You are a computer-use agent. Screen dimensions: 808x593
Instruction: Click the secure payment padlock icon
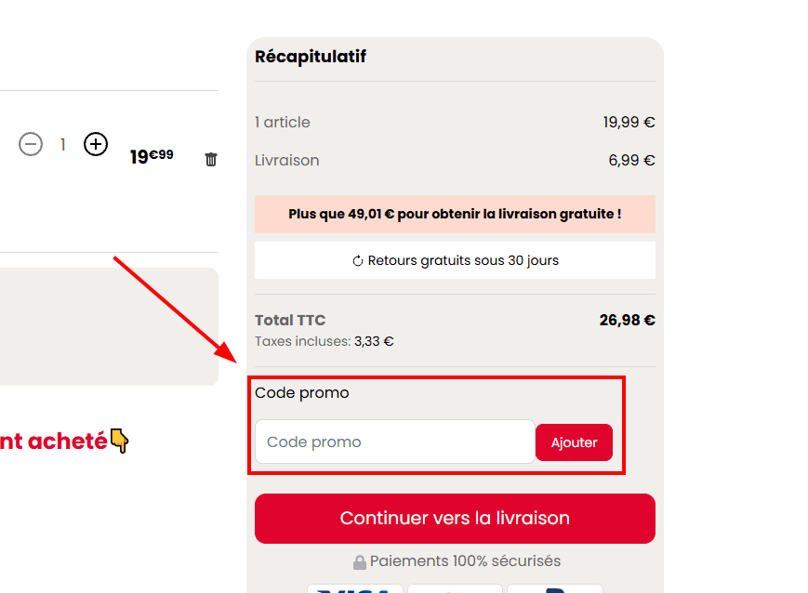(x=360, y=562)
